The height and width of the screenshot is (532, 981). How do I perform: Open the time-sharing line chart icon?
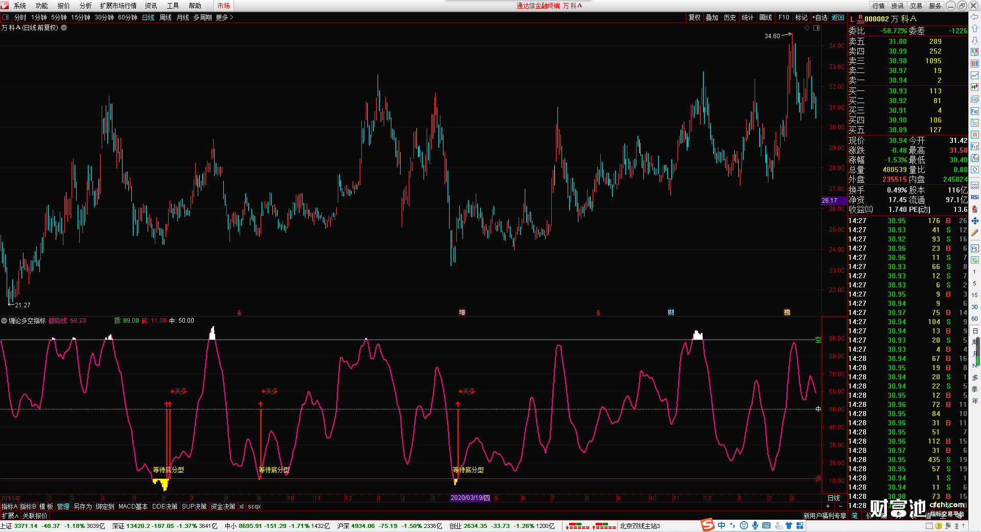[974, 76]
